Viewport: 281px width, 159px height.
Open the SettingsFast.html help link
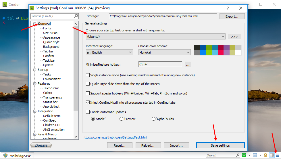(x=115, y=137)
